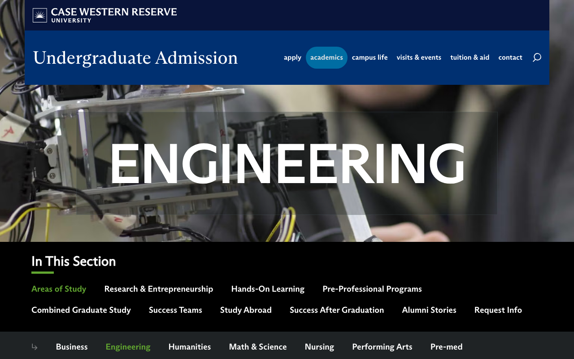Select Engineering in the sub-navigation
The height and width of the screenshot is (359, 574).
pyautogui.click(x=128, y=347)
